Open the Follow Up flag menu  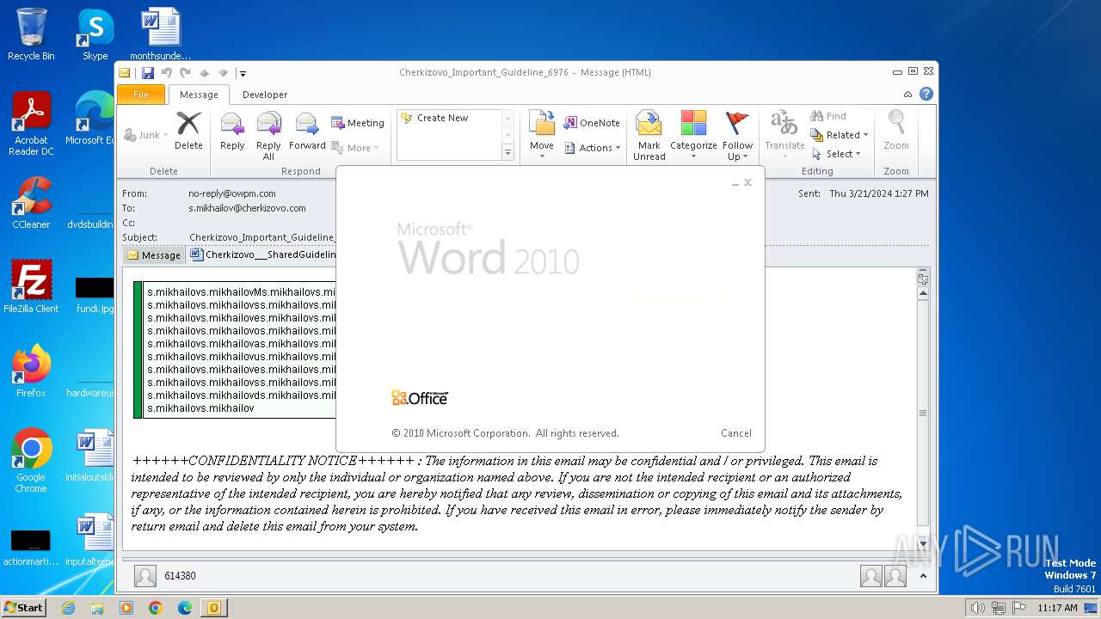coord(737,135)
